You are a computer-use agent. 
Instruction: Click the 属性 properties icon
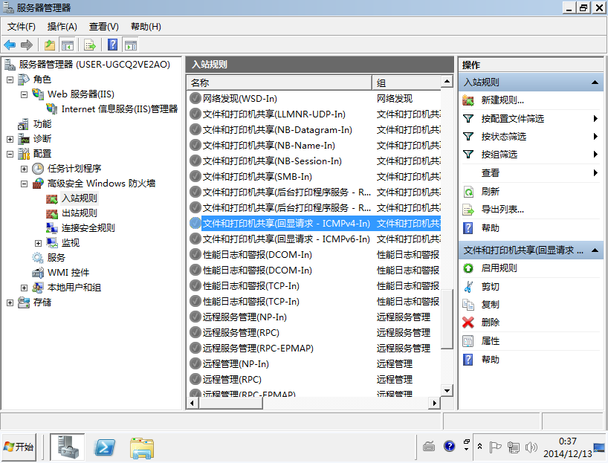[468, 341]
